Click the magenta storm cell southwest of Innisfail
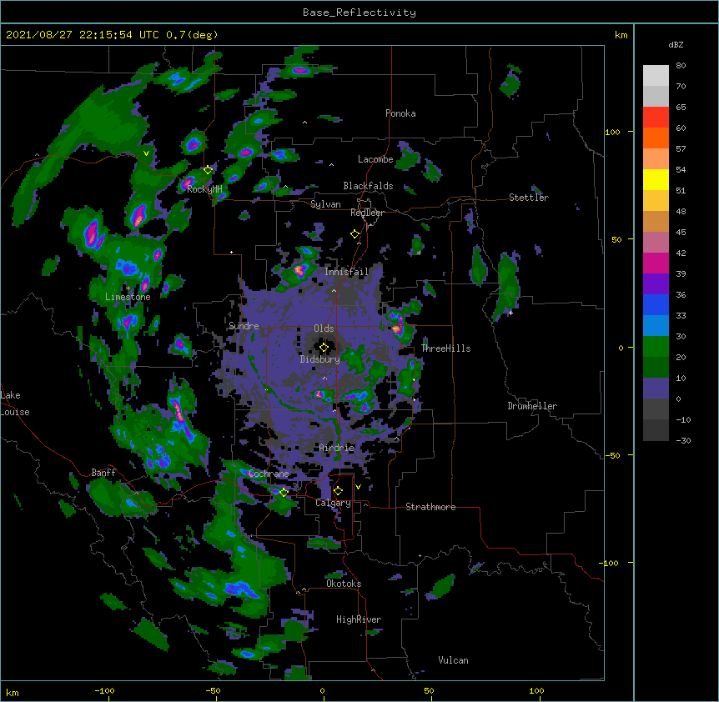719x702 pixels. 299,270
